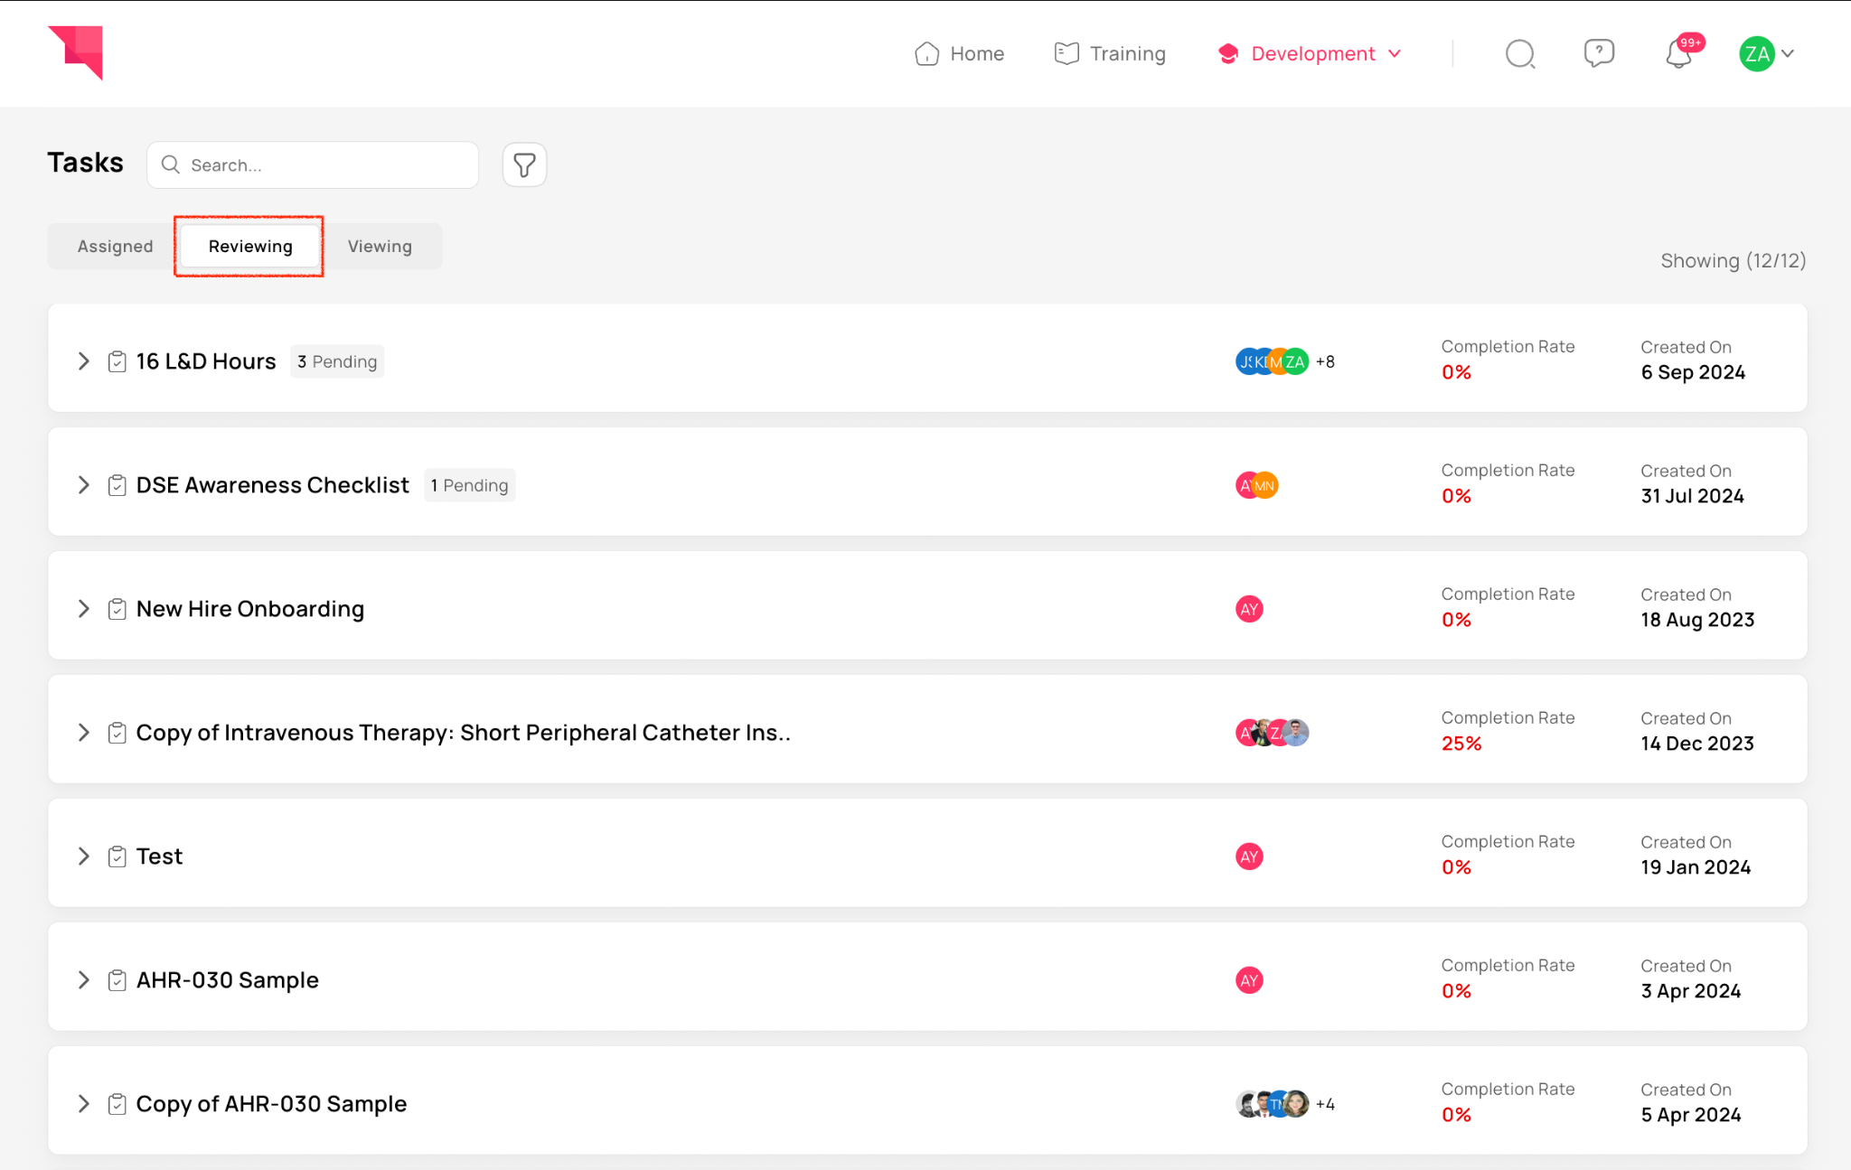Click the 3 Pending badge
This screenshot has height=1170, width=1851.
(x=337, y=361)
